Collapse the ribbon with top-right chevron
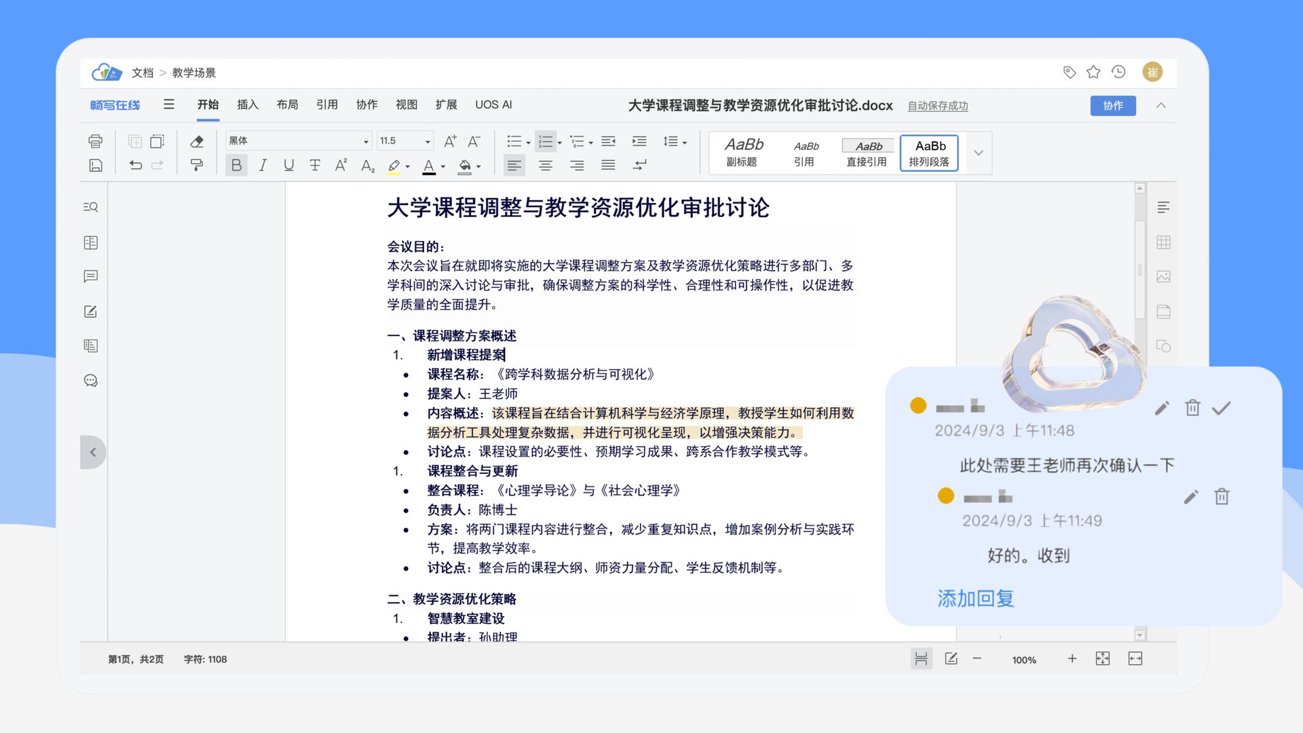Screen dimensions: 1303x733 1161,106
